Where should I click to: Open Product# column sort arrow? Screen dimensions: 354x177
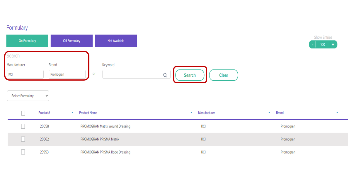72,113
